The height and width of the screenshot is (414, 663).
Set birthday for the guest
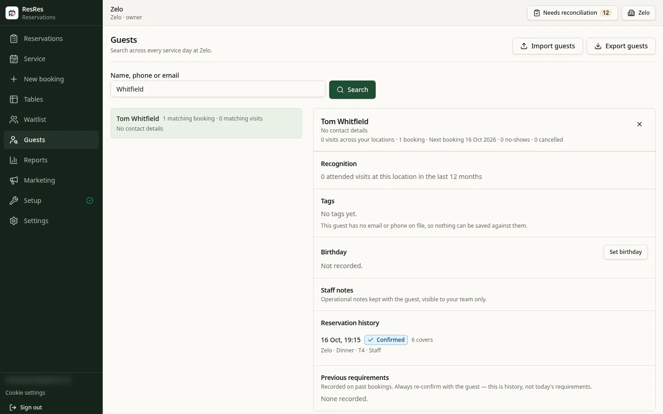pyautogui.click(x=626, y=252)
